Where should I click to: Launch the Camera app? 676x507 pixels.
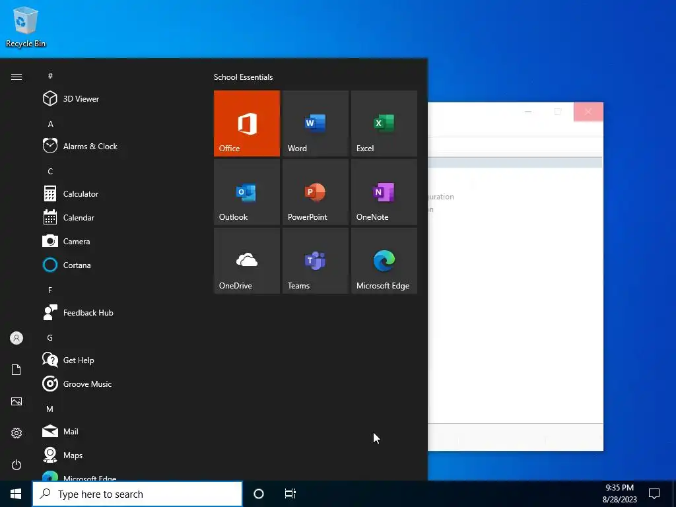click(x=116, y=242)
